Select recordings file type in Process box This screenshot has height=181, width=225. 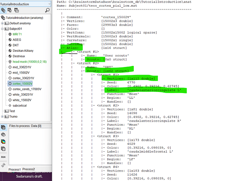pyautogui.click(x=3, y=127)
